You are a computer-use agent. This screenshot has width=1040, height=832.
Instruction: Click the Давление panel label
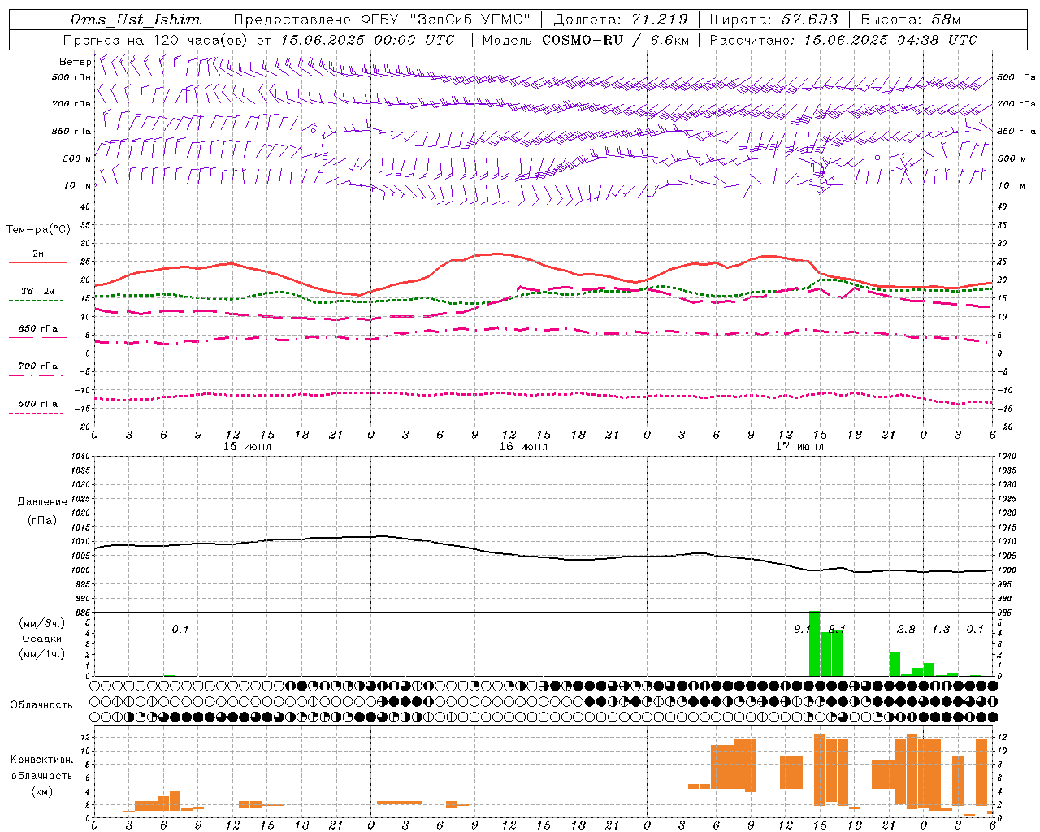coord(42,502)
